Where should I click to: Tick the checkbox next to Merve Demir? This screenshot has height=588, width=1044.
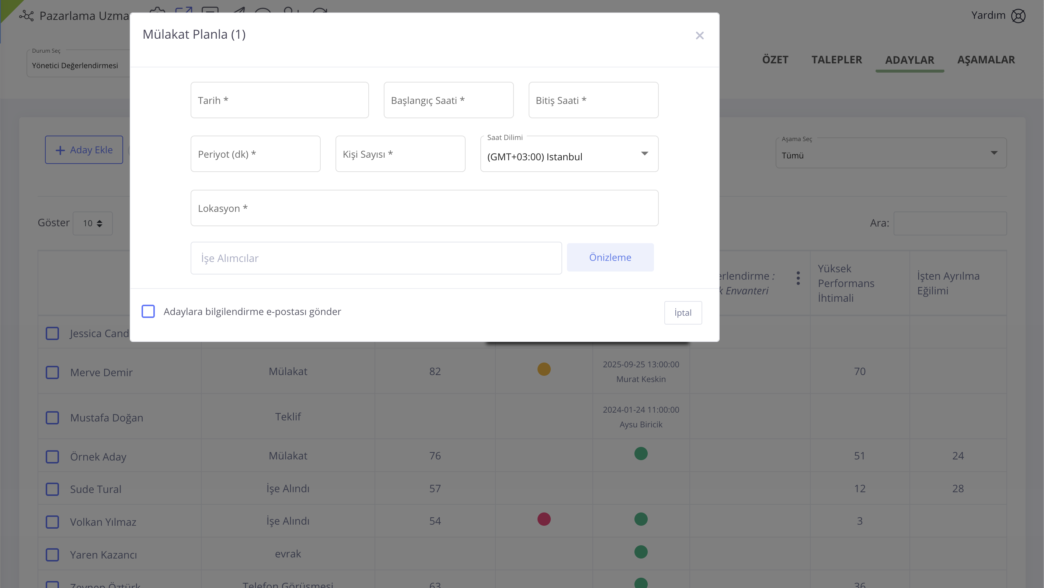click(x=52, y=372)
